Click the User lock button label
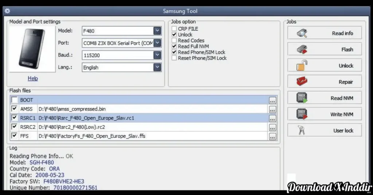Viewport: 373px width, 195px height. pyautogui.click(x=343, y=130)
